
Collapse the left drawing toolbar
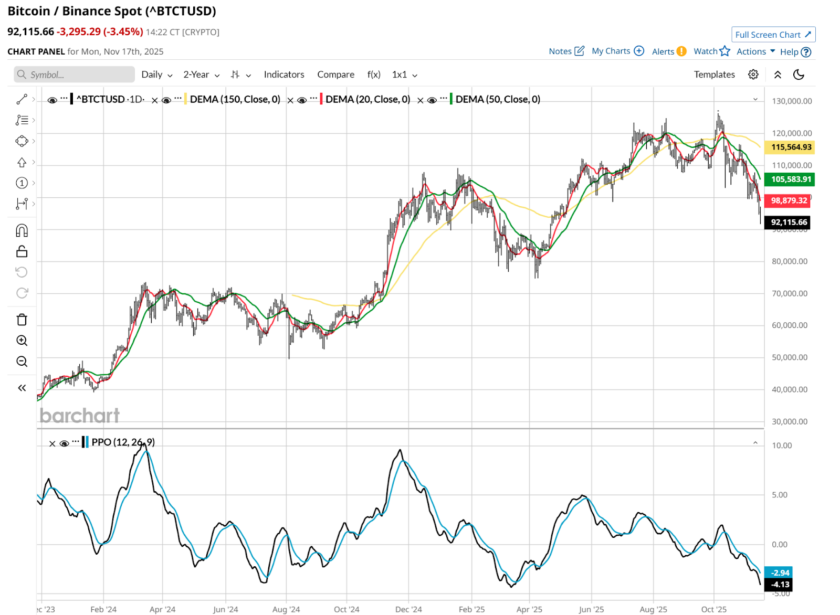coord(22,388)
